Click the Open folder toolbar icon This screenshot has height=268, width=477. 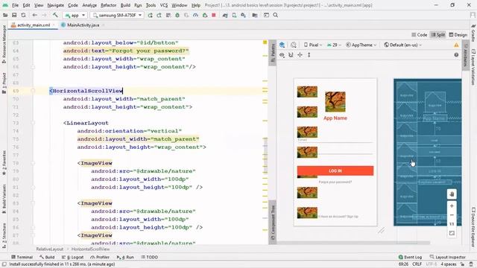[x=5, y=15]
